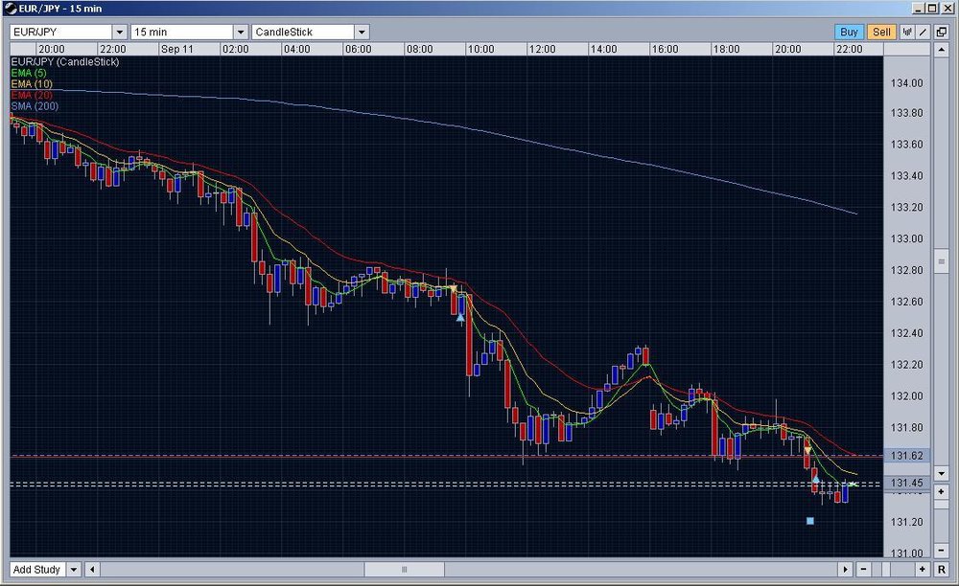Click the 14:00 time axis label
This screenshot has height=586, width=959.
coord(603,50)
